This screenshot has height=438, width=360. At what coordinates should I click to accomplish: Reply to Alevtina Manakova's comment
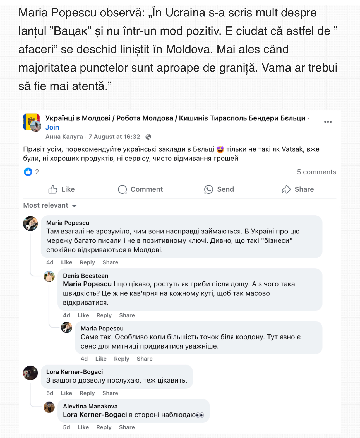coord(104,427)
